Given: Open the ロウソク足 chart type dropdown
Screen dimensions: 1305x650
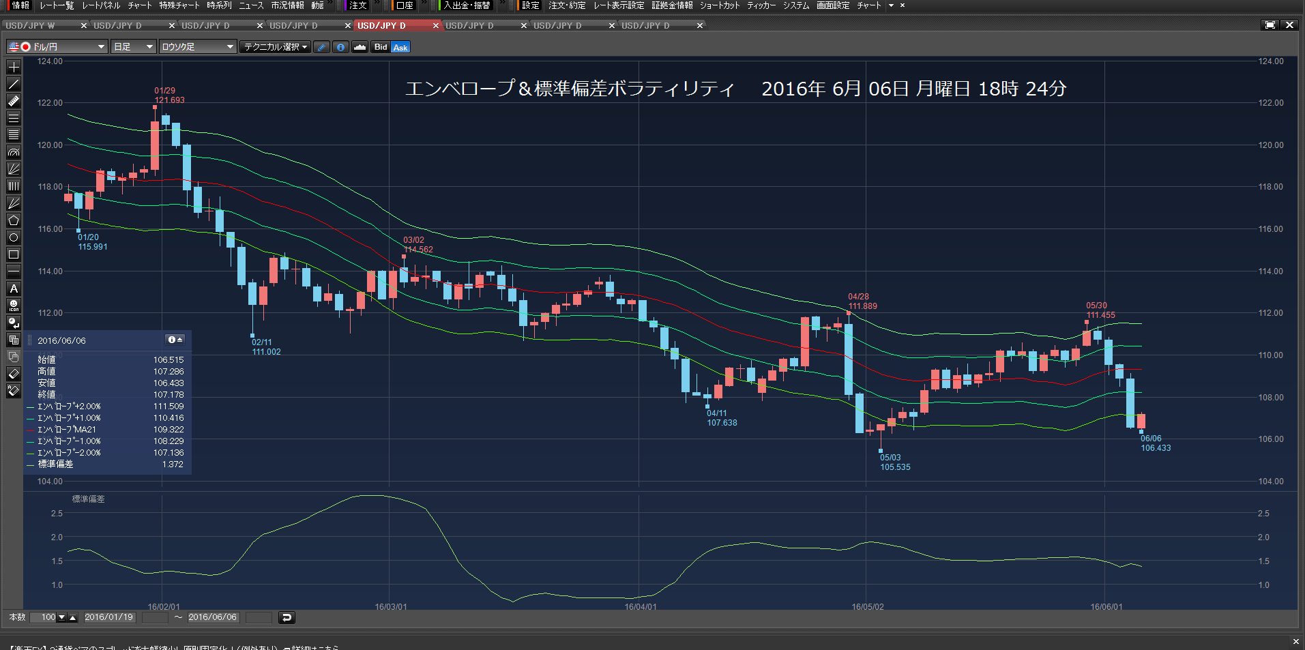Looking at the screenshot, I should point(197,46).
